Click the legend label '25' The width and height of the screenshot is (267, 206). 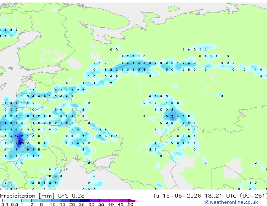[82, 204]
